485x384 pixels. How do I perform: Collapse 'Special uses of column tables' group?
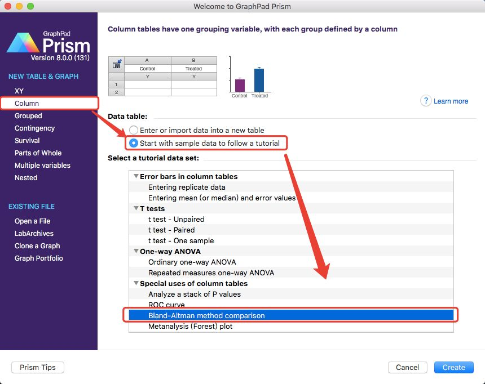pos(136,283)
